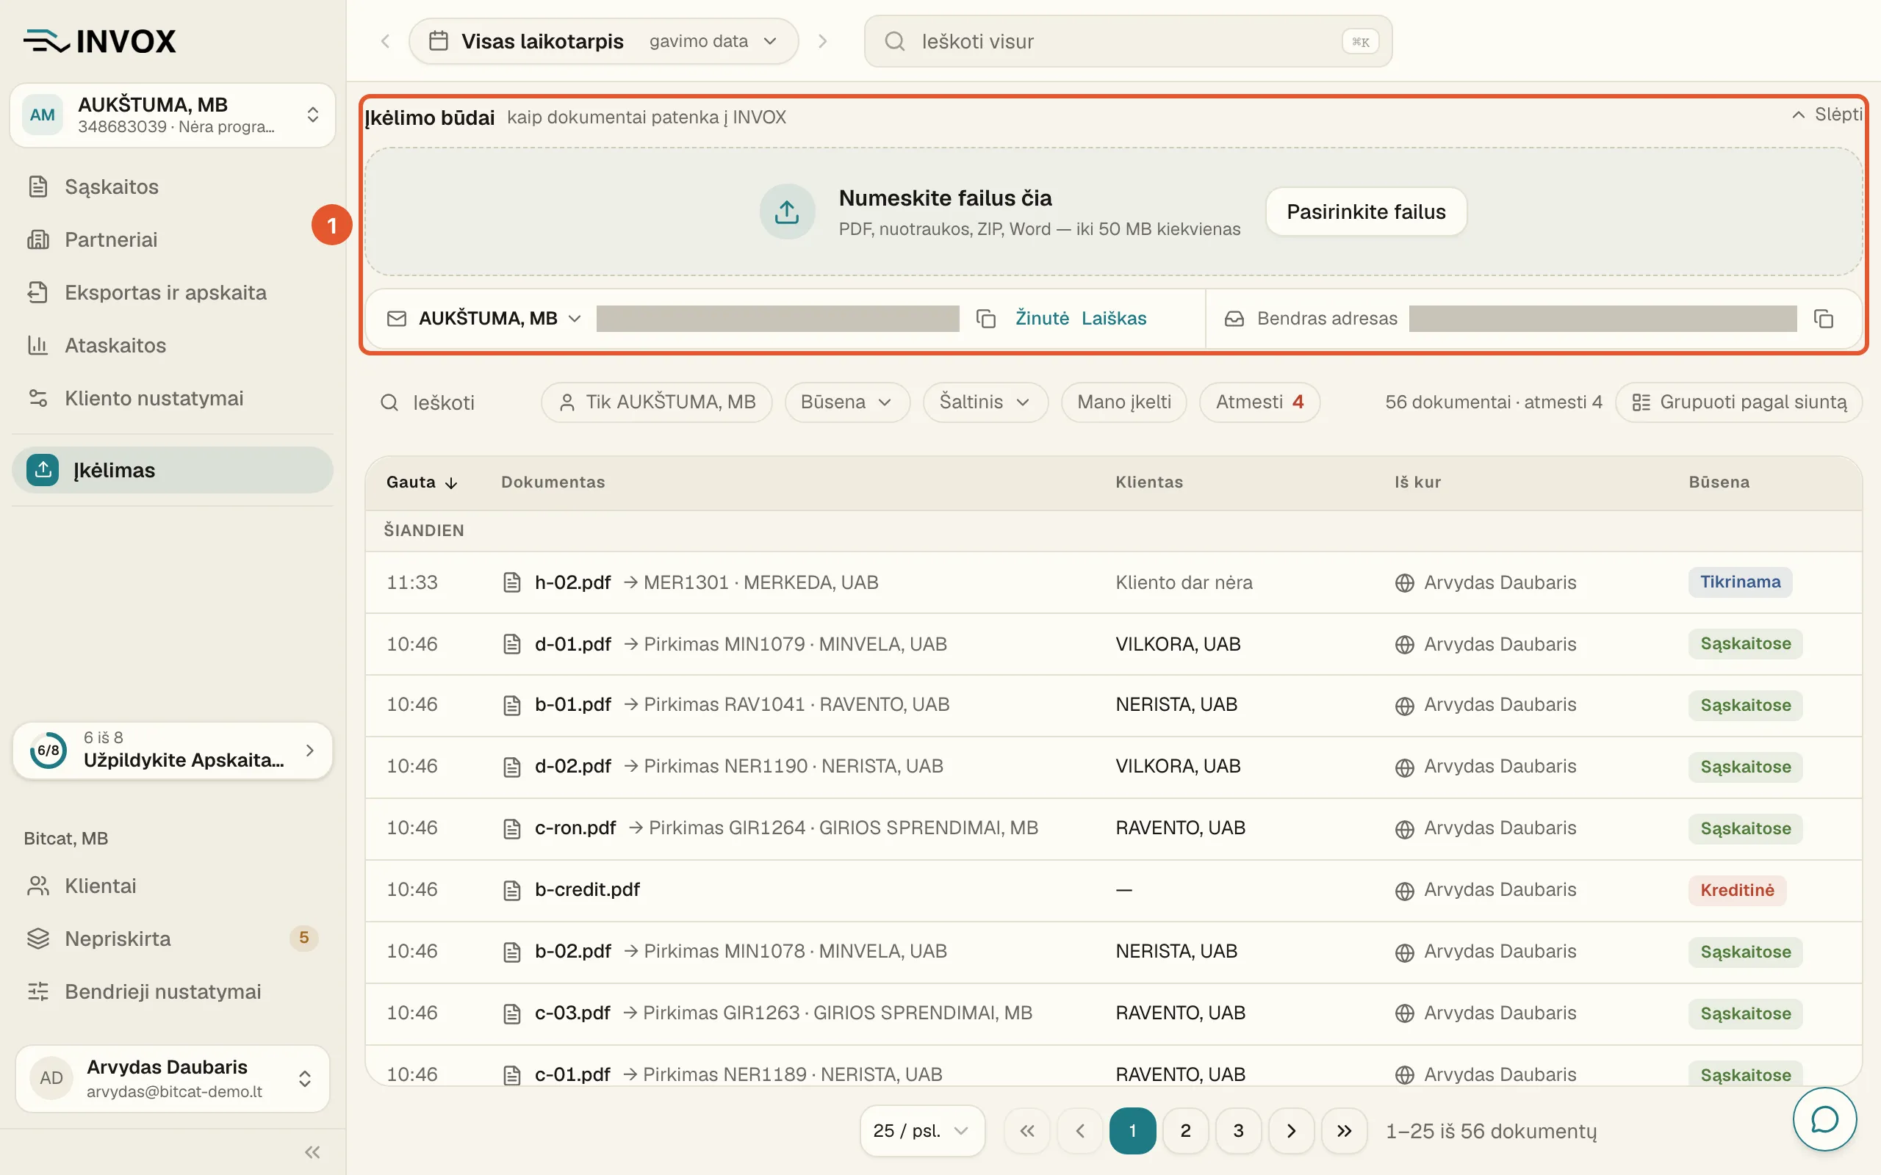Copy the AUKŠTUMA, MB email address

985,319
